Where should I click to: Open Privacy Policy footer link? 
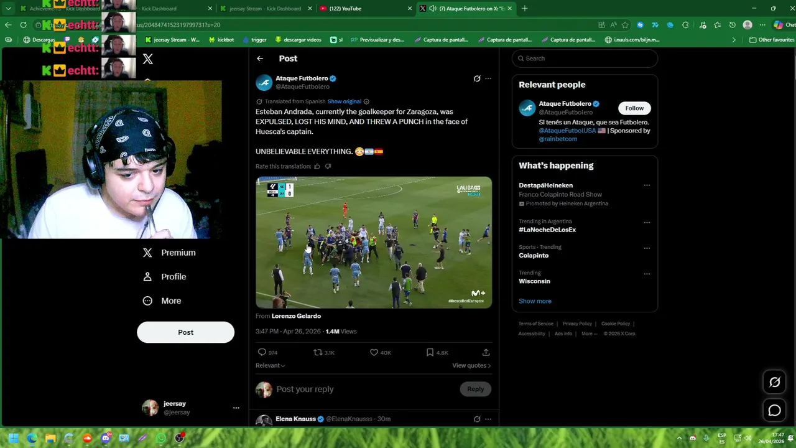click(x=577, y=324)
